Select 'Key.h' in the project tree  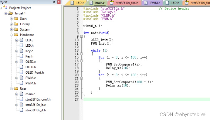[x=29, y=56]
